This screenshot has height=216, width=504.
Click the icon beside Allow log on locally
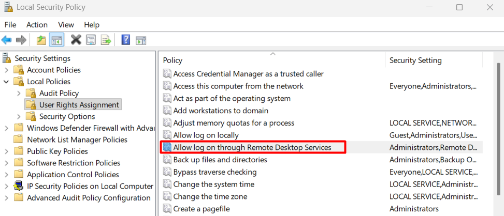click(x=167, y=135)
